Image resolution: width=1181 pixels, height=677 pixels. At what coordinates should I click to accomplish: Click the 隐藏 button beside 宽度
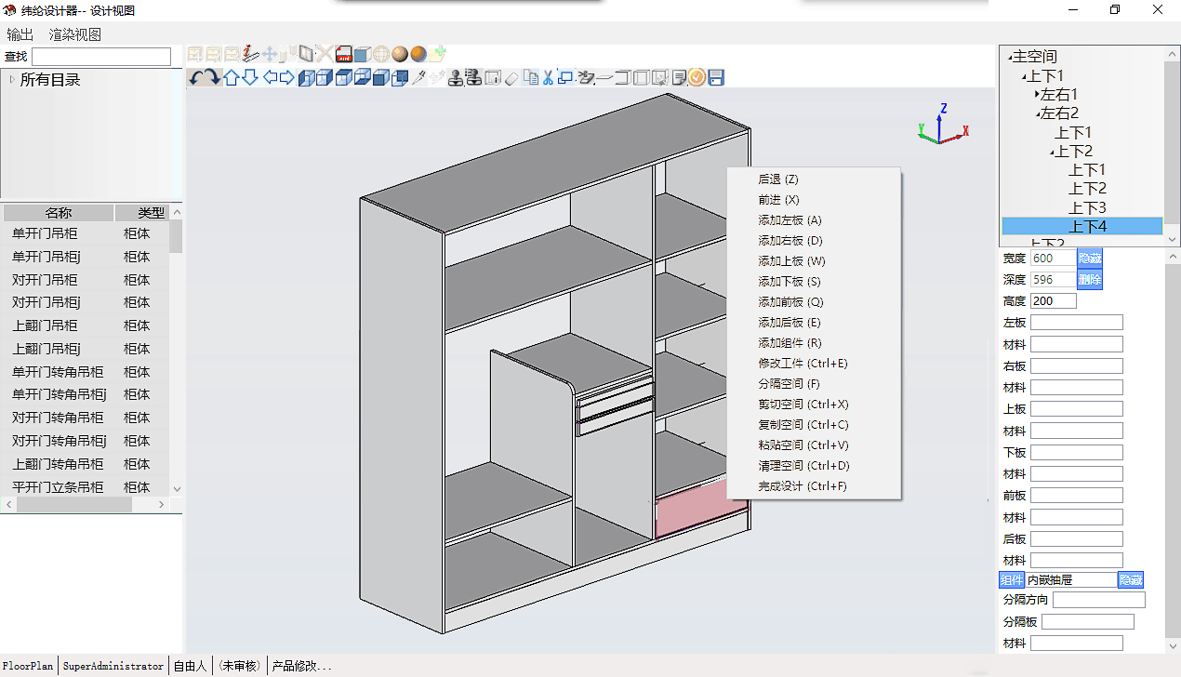[1090, 259]
